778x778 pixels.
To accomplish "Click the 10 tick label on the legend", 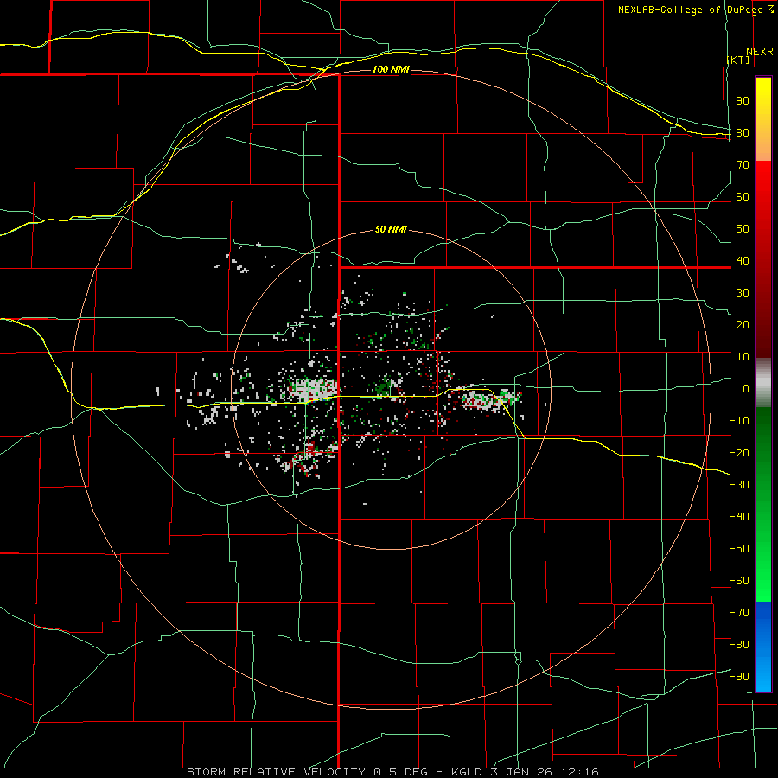I will [743, 357].
